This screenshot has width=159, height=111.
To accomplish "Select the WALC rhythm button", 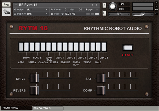I will pos(98,47).
